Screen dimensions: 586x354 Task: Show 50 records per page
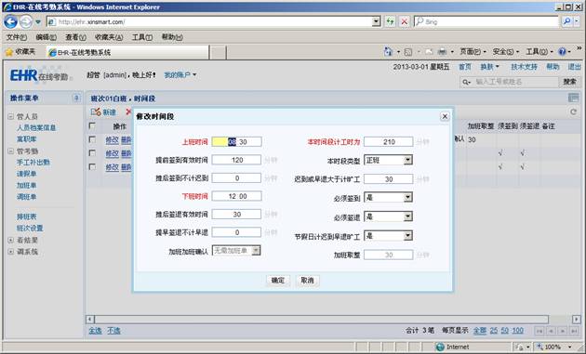[505, 331]
